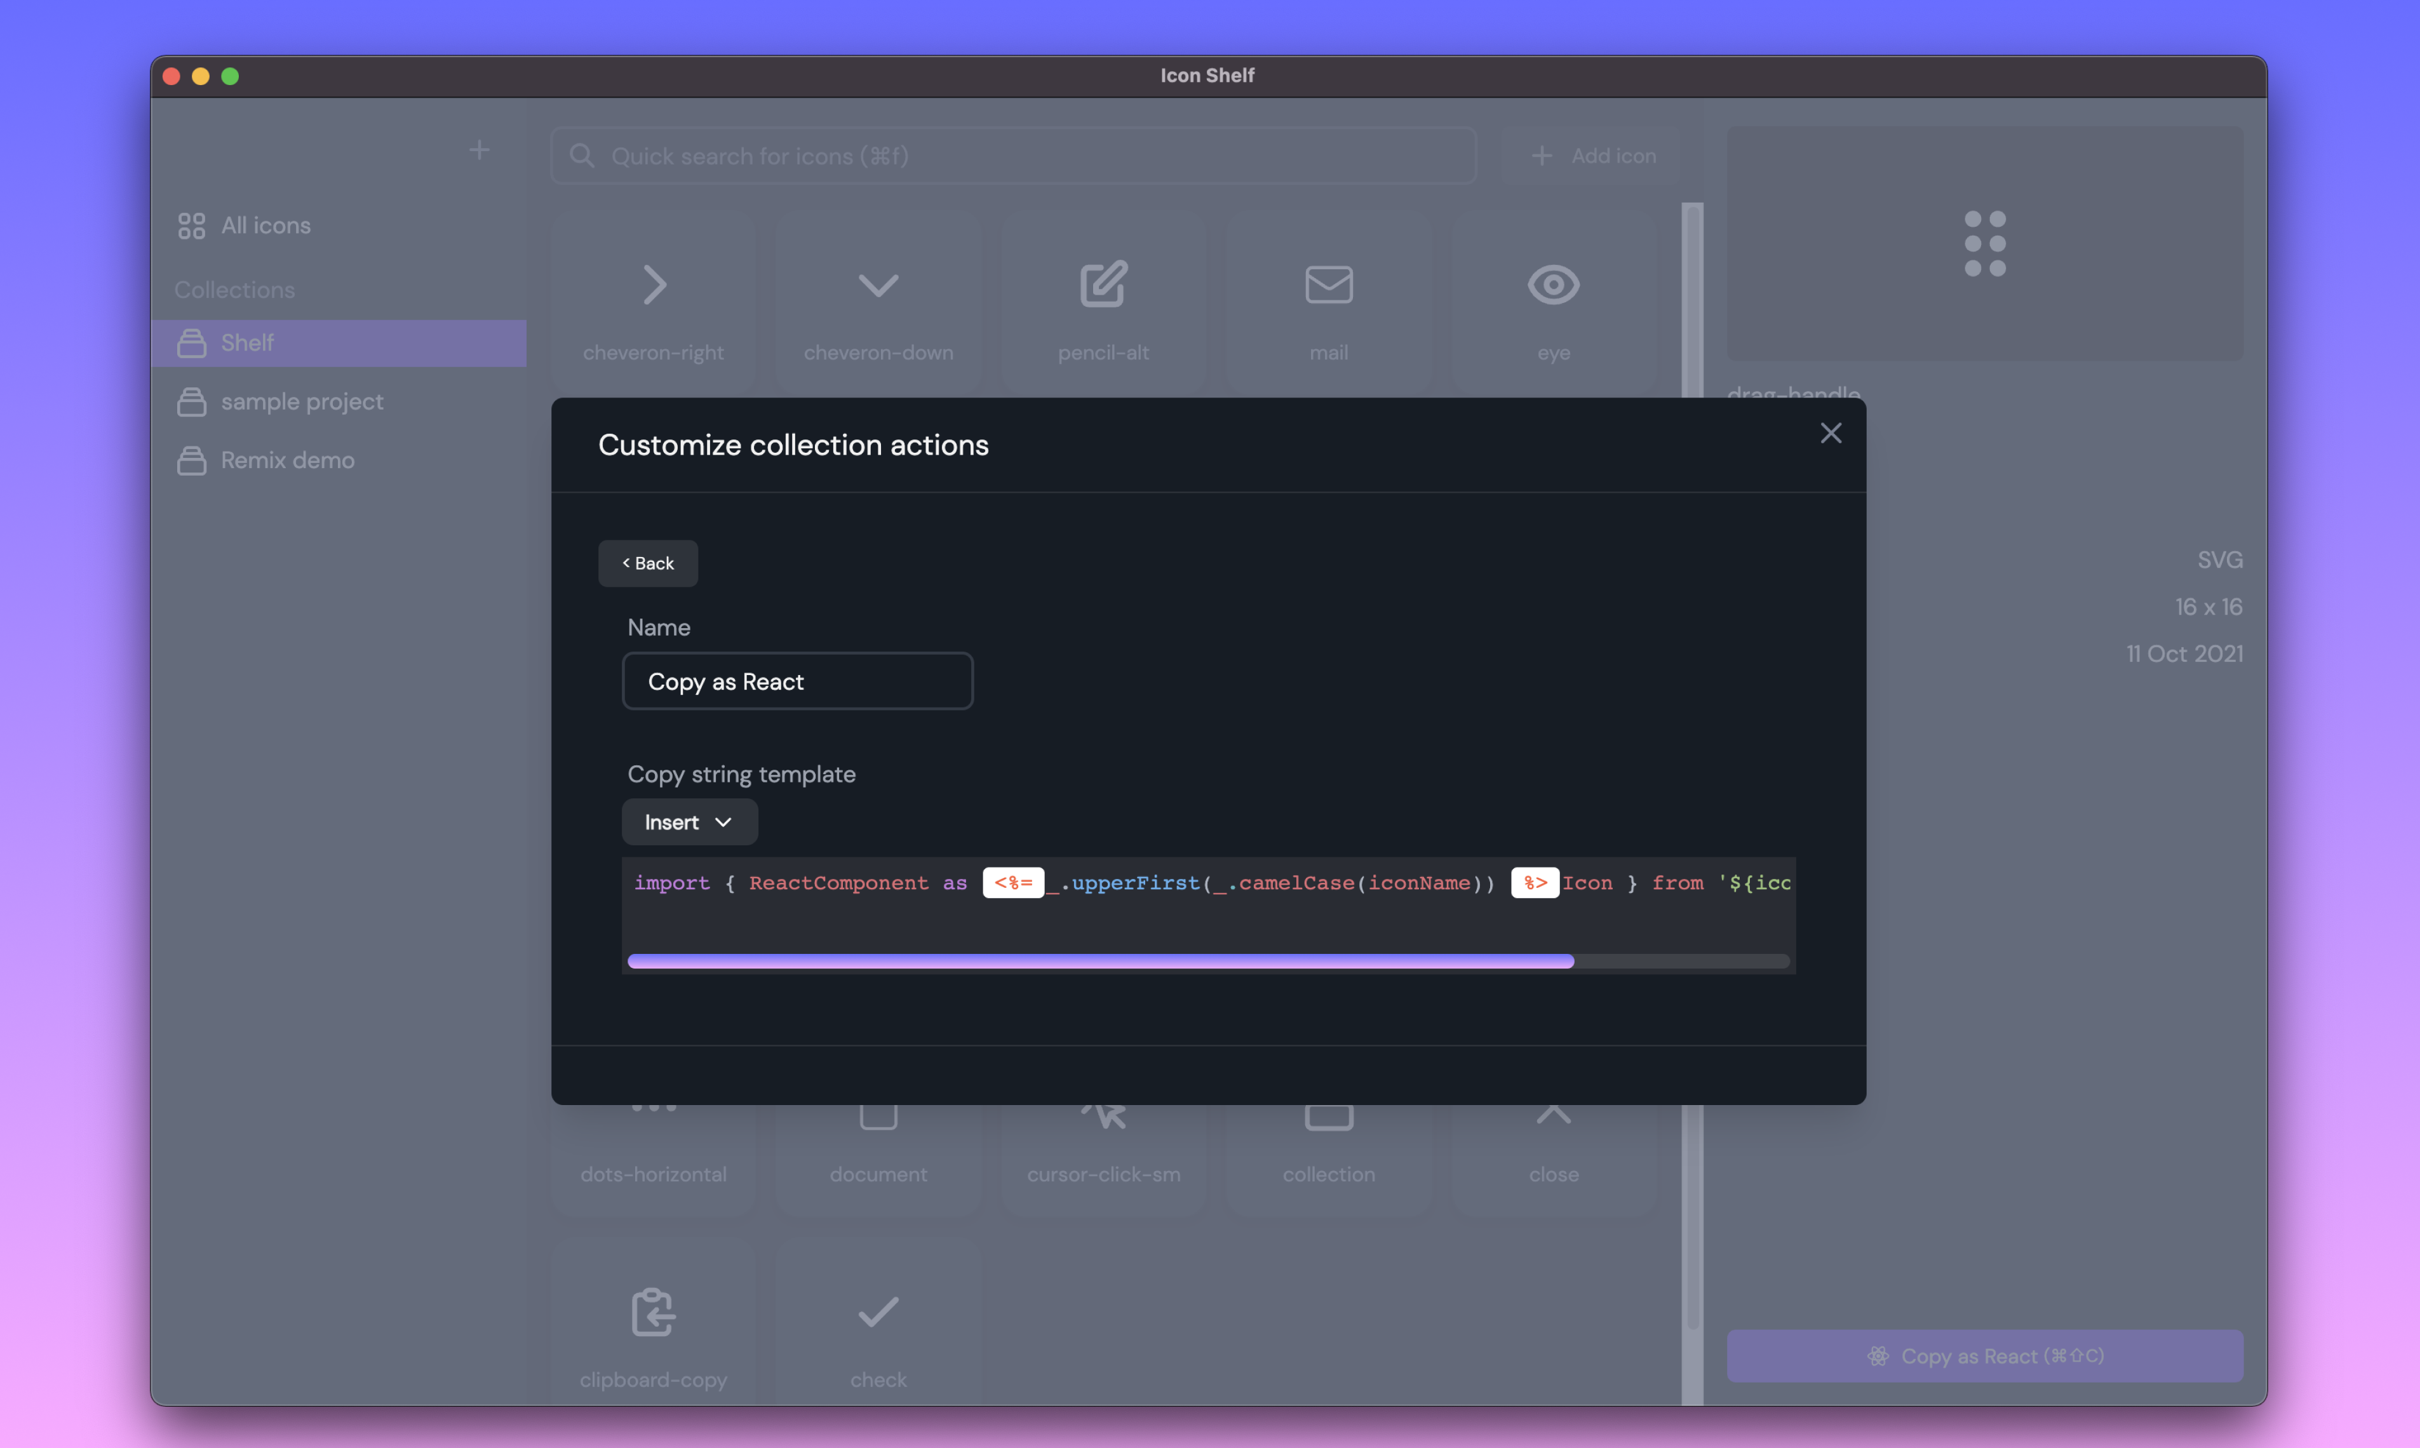Click the horizontal scrollbar under the template
The width and height of the screenshot is (2420, 1448).
(1099, 961)
